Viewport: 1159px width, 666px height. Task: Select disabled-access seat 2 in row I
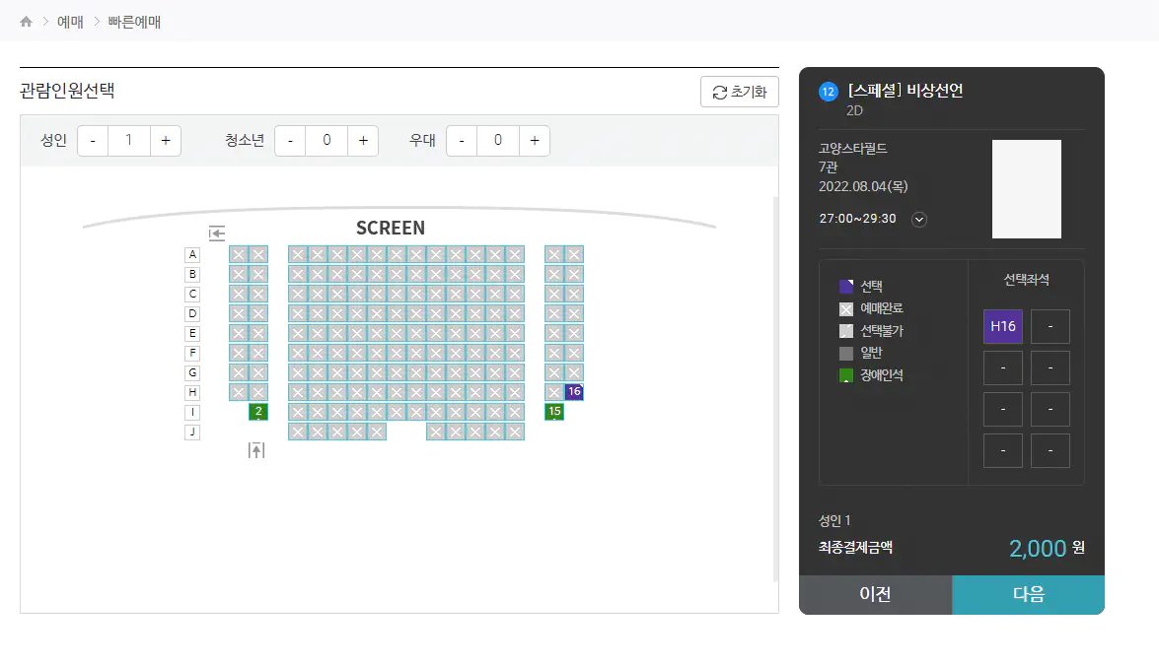tap(258, 412)
